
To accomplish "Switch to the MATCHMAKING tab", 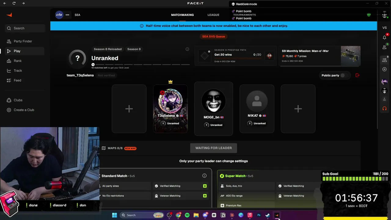I will tap(182, 15).
